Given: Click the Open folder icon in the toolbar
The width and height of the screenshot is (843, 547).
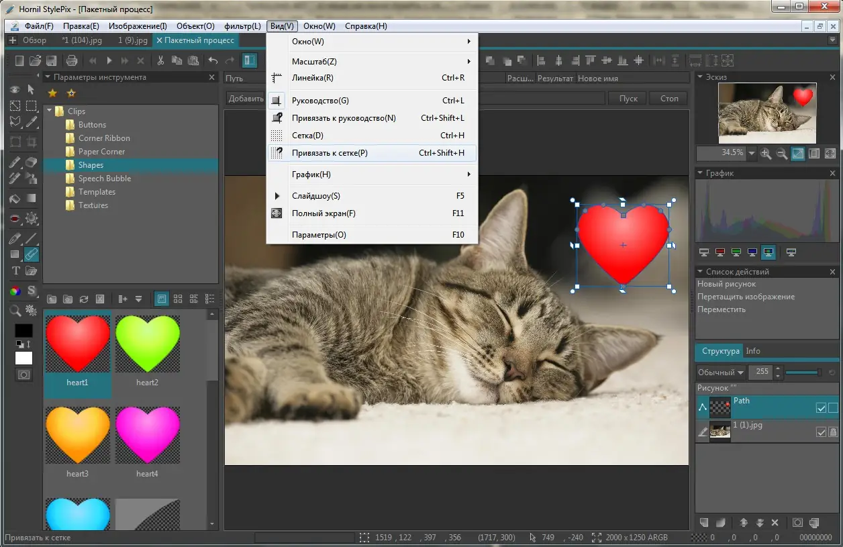Looking at the screenshot, I should click(36, 60).
